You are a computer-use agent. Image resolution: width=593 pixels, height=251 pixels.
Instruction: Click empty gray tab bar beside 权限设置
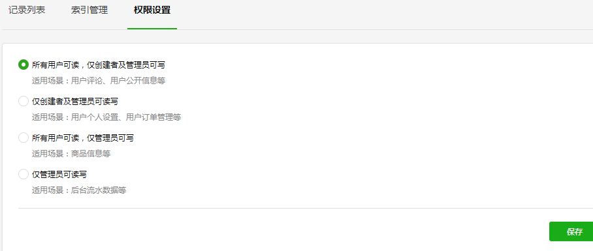tap(378, 14)
